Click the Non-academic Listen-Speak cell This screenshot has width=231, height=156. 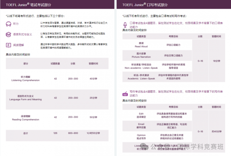pyautogui.click(x=141, y=66)
